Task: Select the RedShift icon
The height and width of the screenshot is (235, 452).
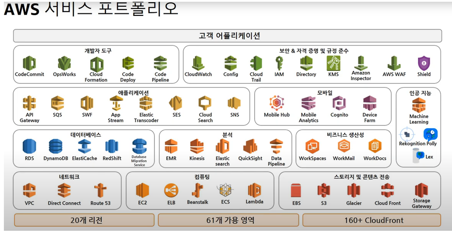Action: [x=112, y=146]
